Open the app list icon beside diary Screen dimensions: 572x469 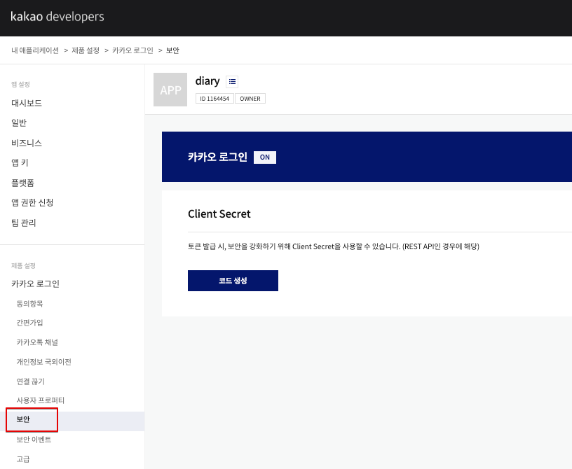(232, 82)
